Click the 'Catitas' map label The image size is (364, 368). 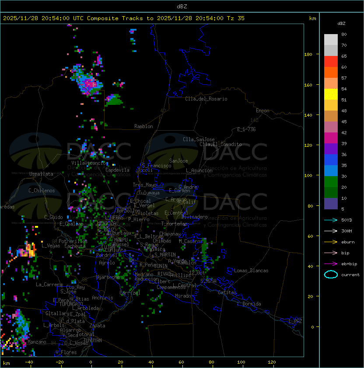[x=227, y=292]
